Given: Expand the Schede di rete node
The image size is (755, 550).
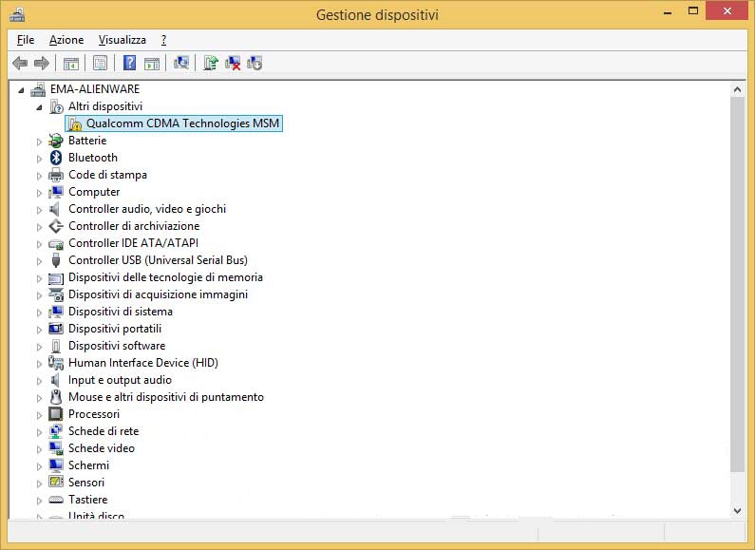Looking at the screenshot, I should (40, 432).
